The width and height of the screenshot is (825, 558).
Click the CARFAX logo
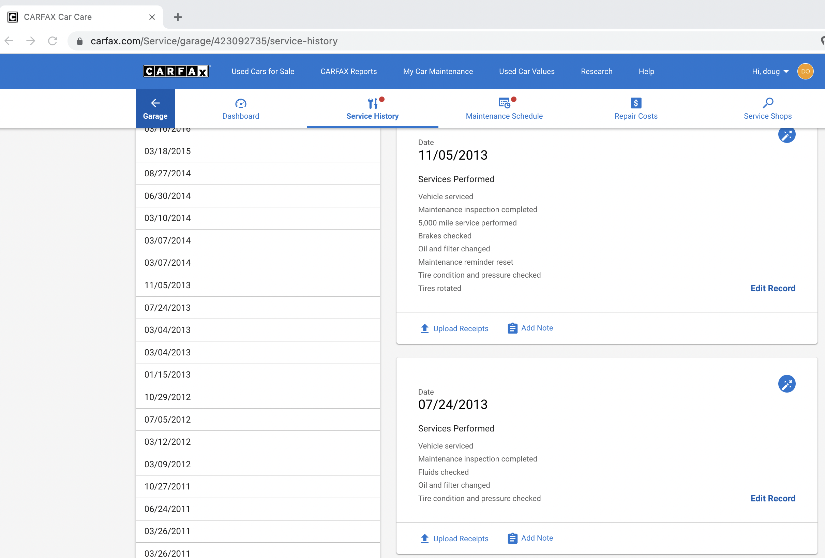177,71
